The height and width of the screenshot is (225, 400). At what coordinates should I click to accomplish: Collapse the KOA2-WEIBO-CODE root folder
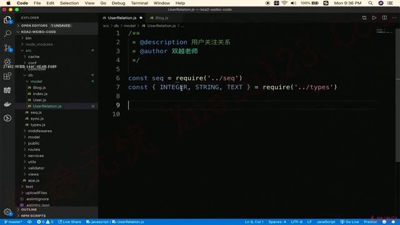coord(57,32)
